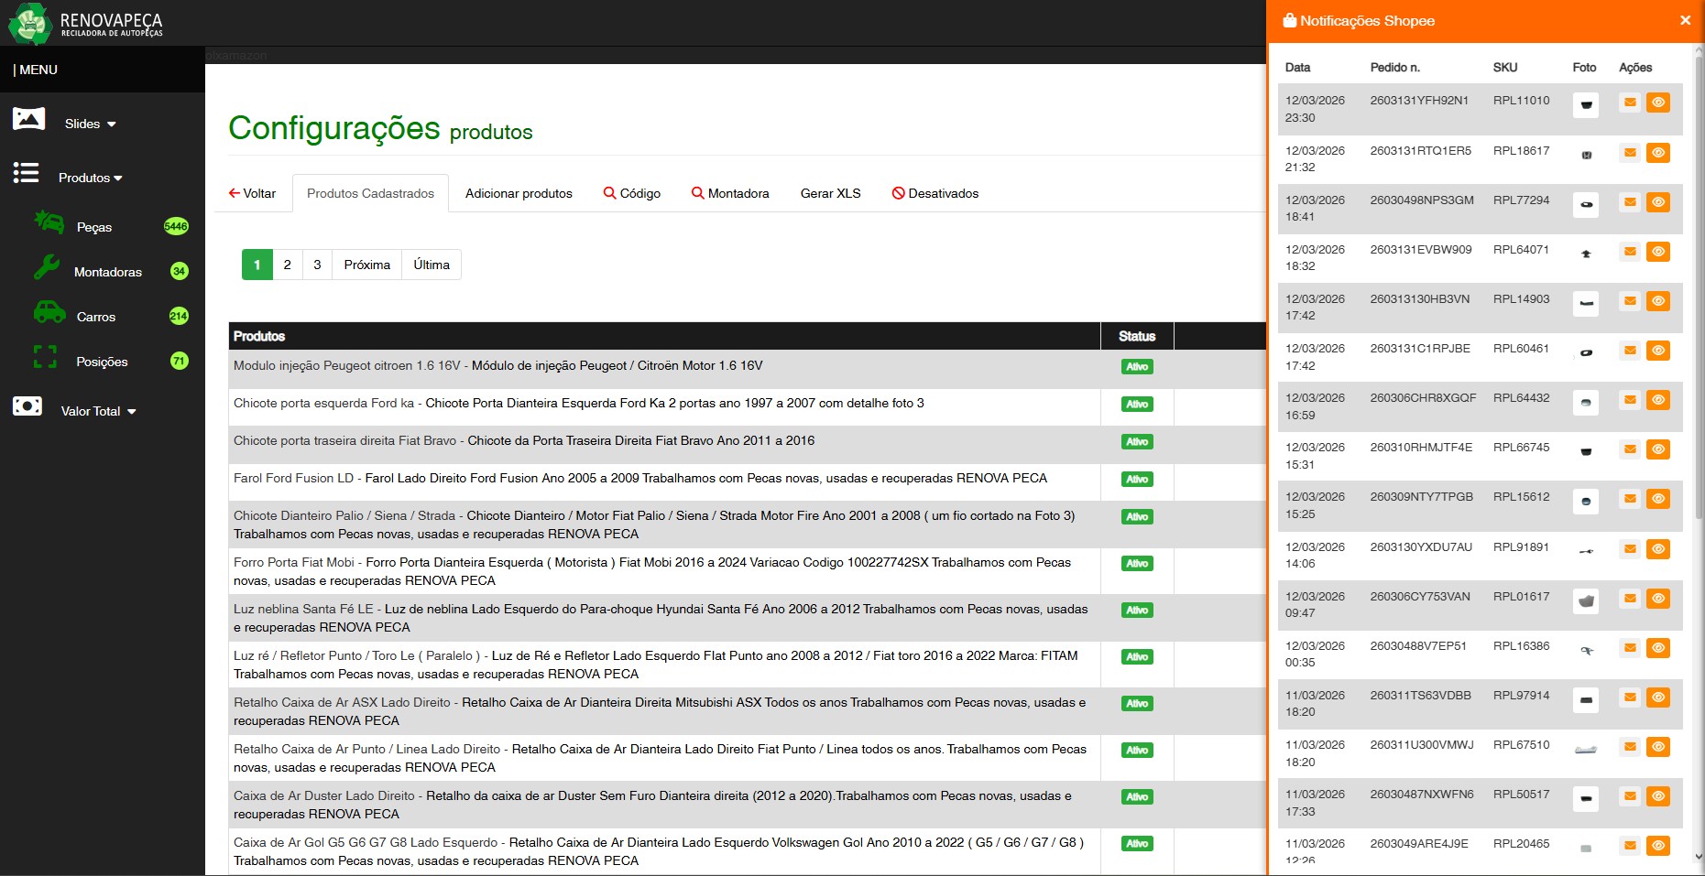Click the notifications panel scrollbar
Viewport: 1705px width, 876px height.
point(1699,275)
